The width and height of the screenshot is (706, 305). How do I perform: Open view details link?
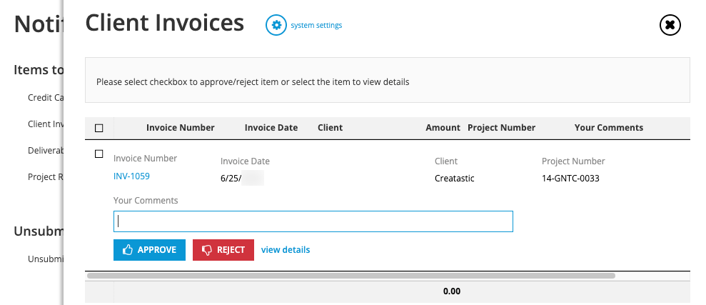coord(286,249)
